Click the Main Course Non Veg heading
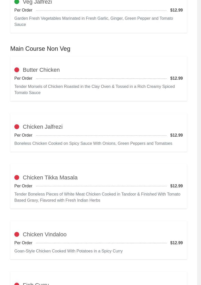The image size is (201, 285). [x=40, y=49]
